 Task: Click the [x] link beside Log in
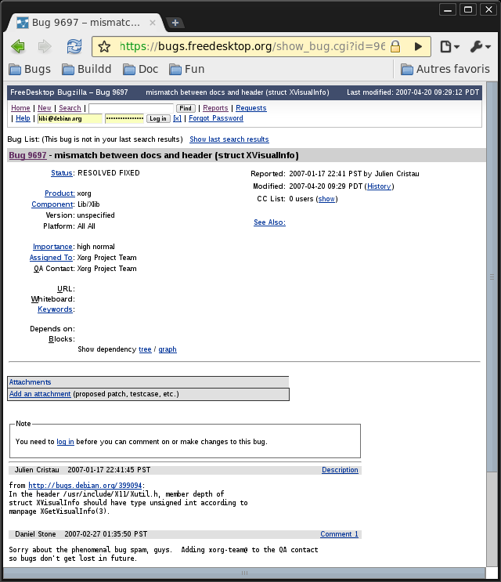click(177, 118)
